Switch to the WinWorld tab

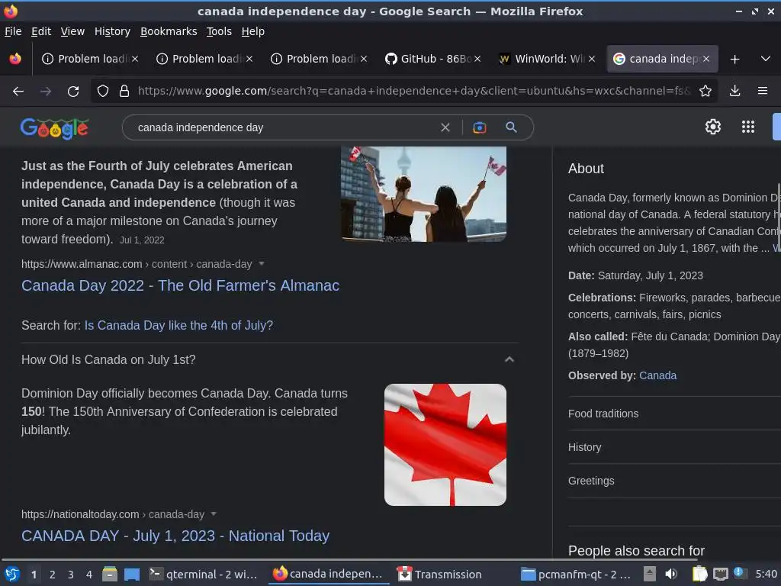point(548,59)
